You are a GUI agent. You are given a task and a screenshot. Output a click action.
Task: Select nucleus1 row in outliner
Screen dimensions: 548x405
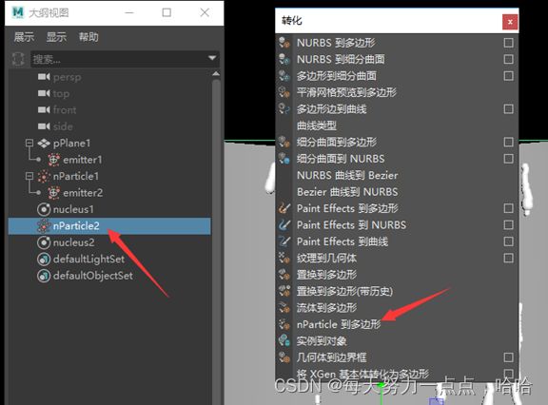tap(109, 209)
